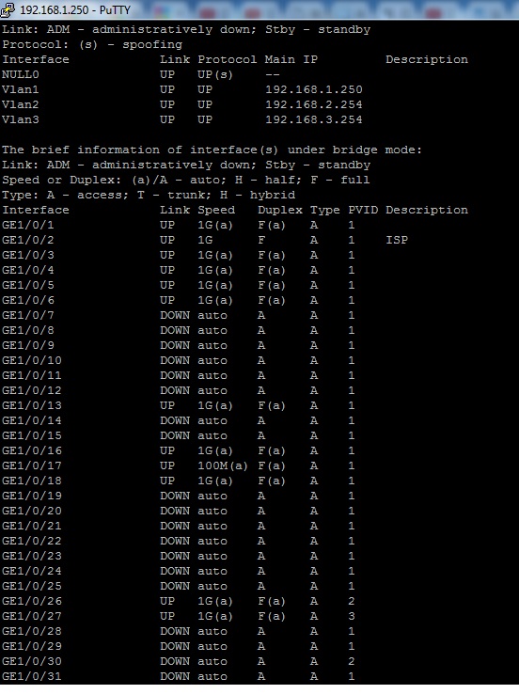Viewport: 519px width, 694px height.
Task: Click the PVID column header
Action: [363, 211]
